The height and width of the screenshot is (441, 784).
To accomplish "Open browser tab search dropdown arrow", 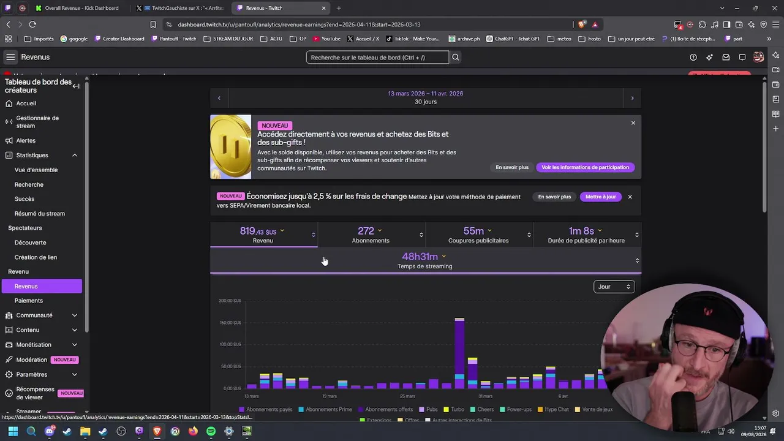I will [x=722, y=8].
